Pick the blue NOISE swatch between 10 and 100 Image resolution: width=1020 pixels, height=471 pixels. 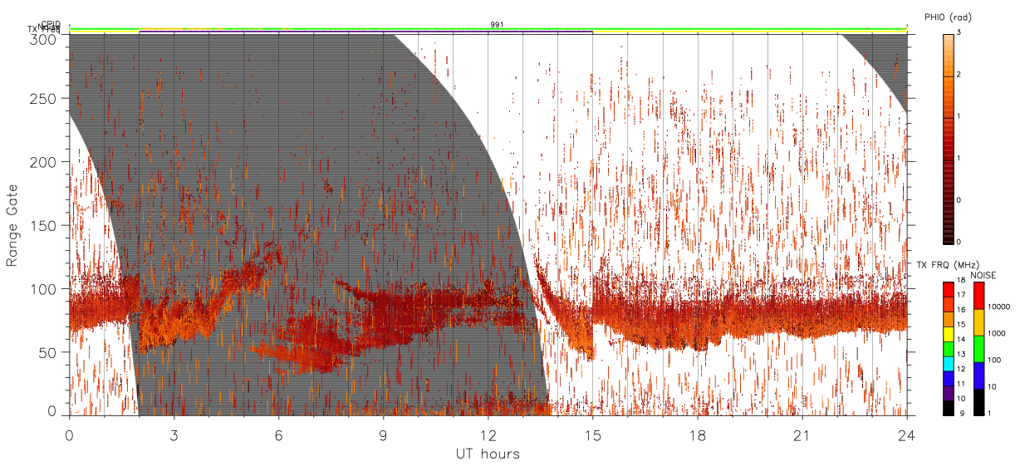(979, 375)
